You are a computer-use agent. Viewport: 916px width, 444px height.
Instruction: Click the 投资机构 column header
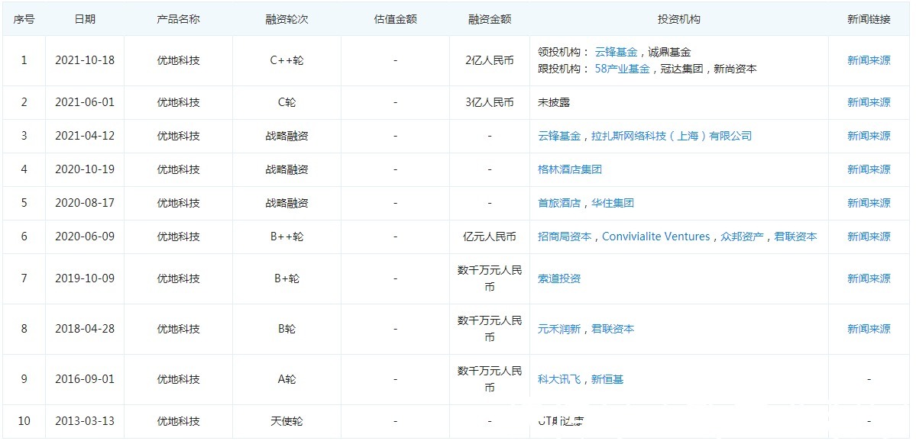679,18
